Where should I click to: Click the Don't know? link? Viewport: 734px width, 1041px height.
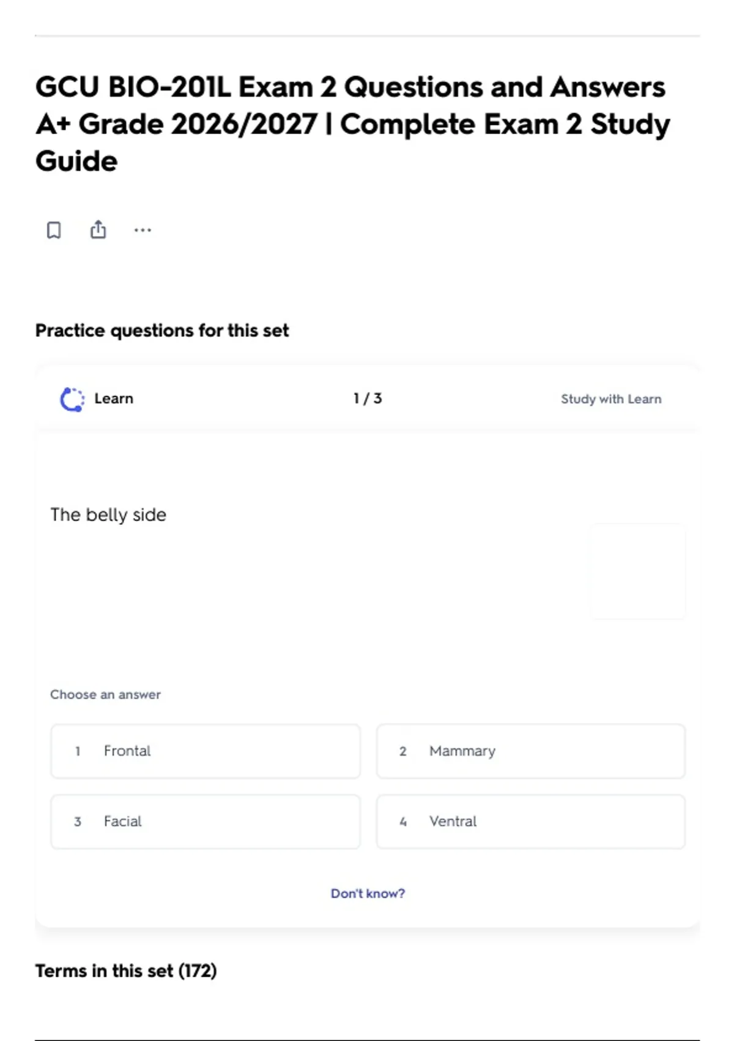tap(368, 893)
